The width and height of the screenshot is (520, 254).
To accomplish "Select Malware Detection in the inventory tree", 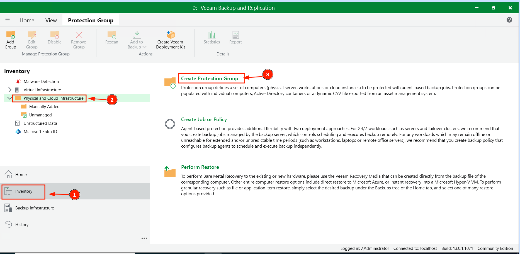I will (x=41, y=81).
